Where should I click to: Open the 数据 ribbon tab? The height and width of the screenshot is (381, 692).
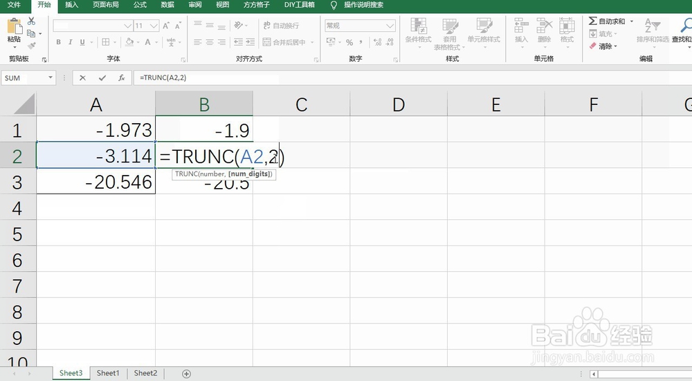pos(167,5)
